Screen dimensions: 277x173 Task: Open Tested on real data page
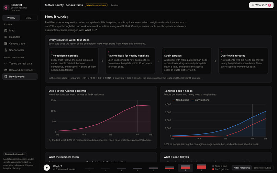20,64
